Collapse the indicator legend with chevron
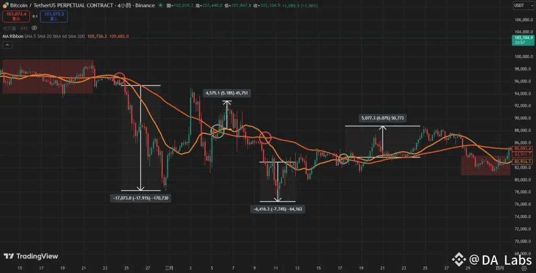Viewport: 536px width, 273px height. [x=7, y=45]
